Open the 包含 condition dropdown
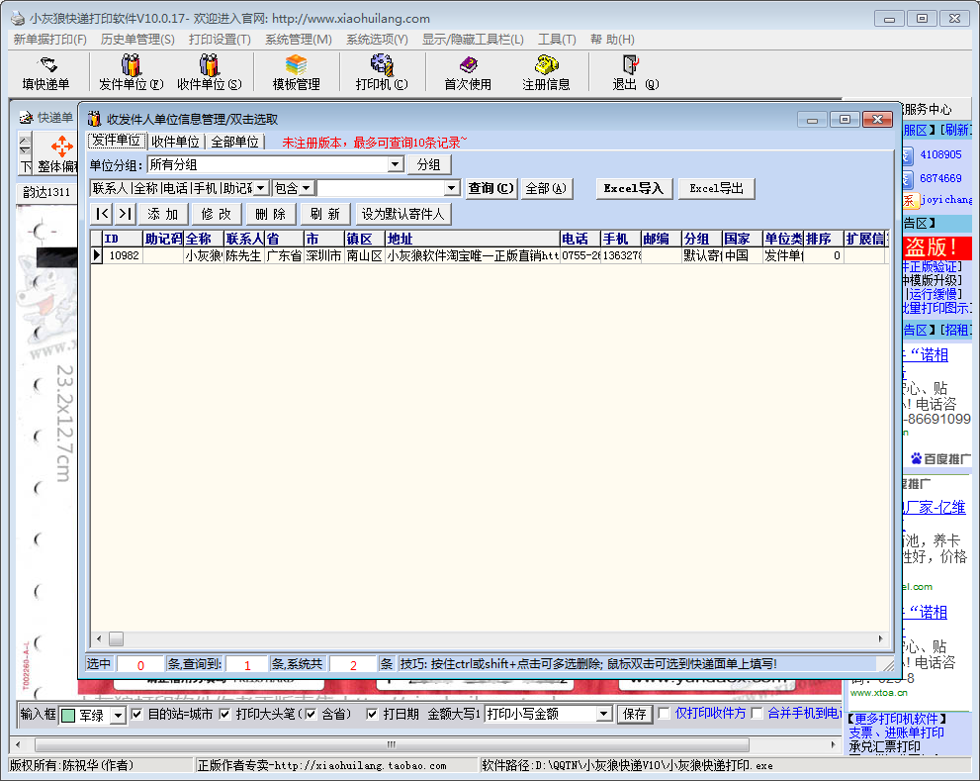 pyautogui.click(x=307, y=188)
